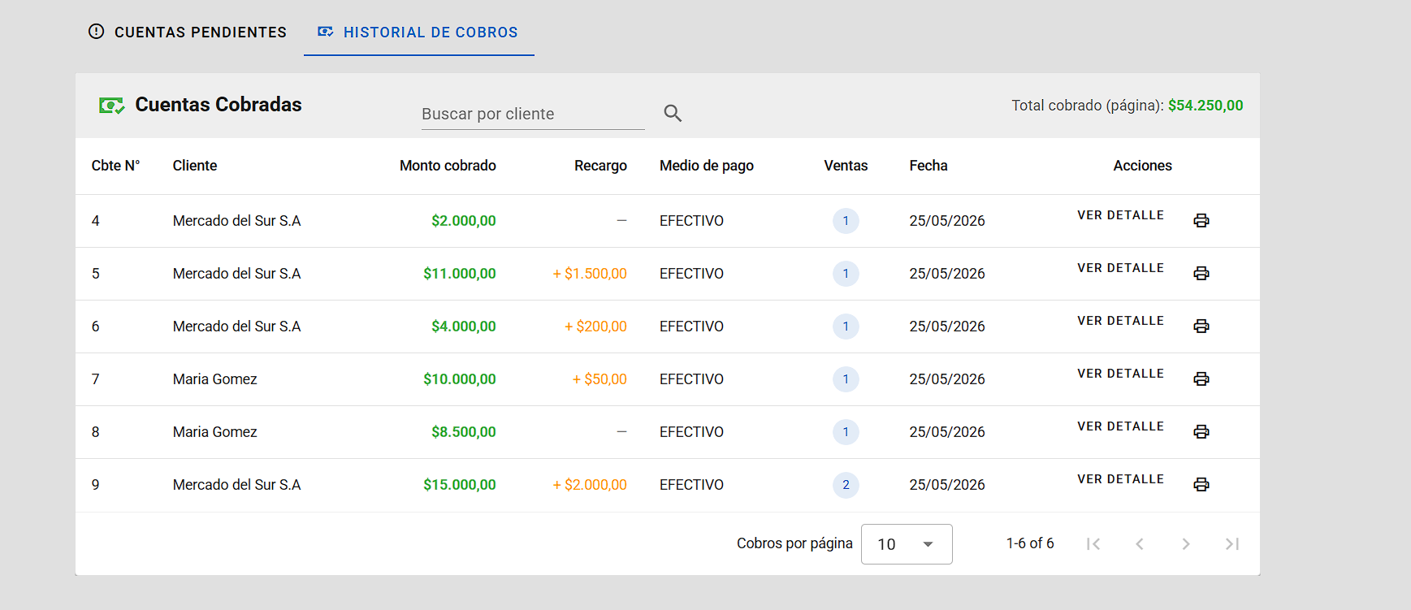
Task: Click Maria Gomez in Cbte 8 row
Action: click(215, 432)
